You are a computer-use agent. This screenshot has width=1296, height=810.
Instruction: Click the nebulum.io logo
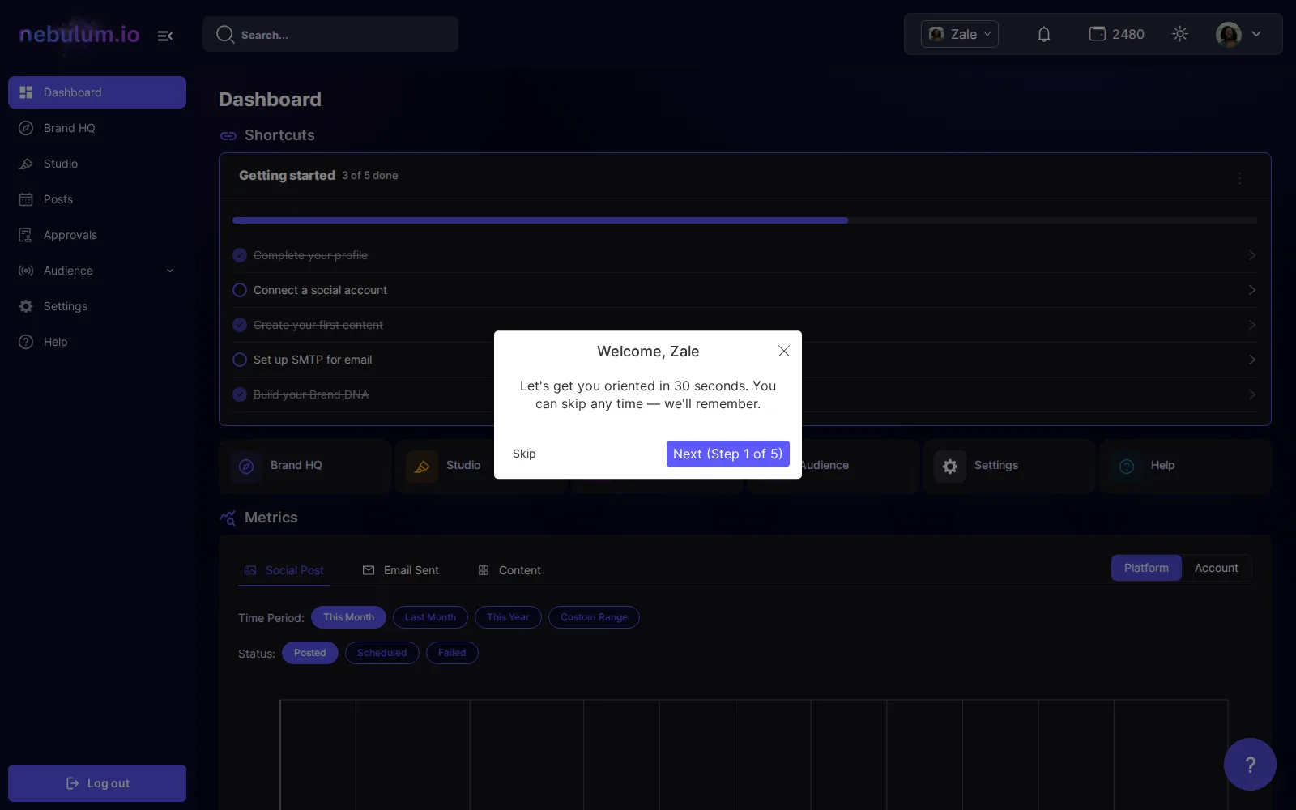click(79, 34)
